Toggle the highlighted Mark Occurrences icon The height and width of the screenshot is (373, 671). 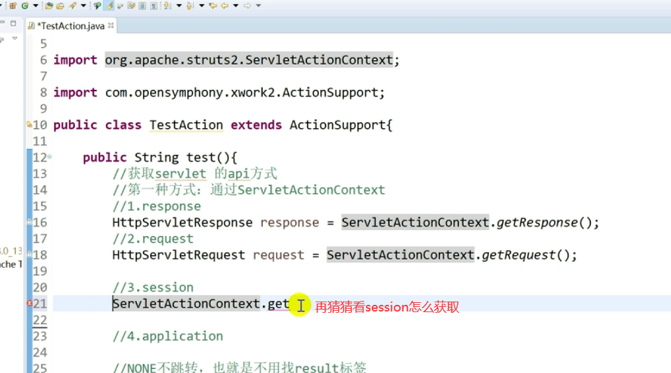click(x=109, y=6)
